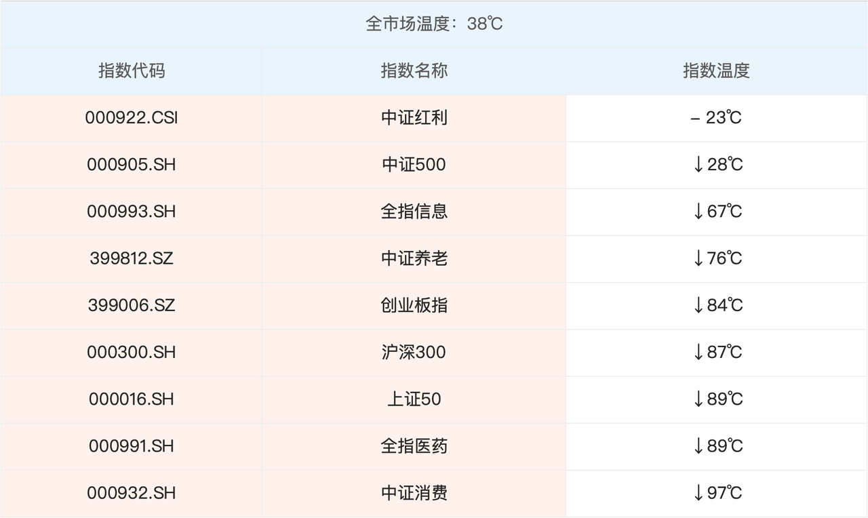Select index code 000991.SH
This screenshot has height=518, width=868.
tap(132, 445)
